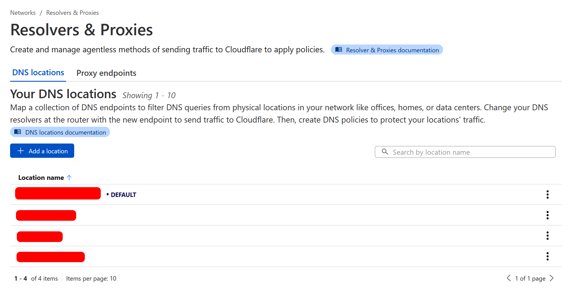
Task: Click the plus icon on Add a location
Action: (x=21, y=151)
